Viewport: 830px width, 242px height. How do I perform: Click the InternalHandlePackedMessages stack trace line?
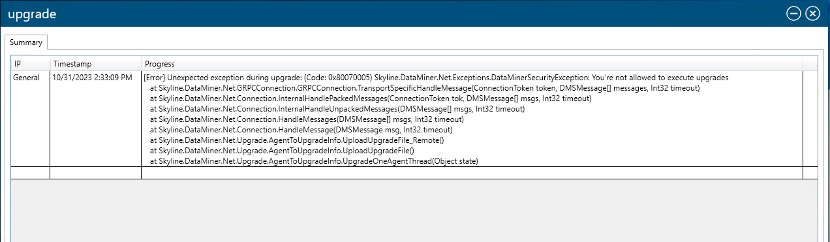tap(371, 98)
